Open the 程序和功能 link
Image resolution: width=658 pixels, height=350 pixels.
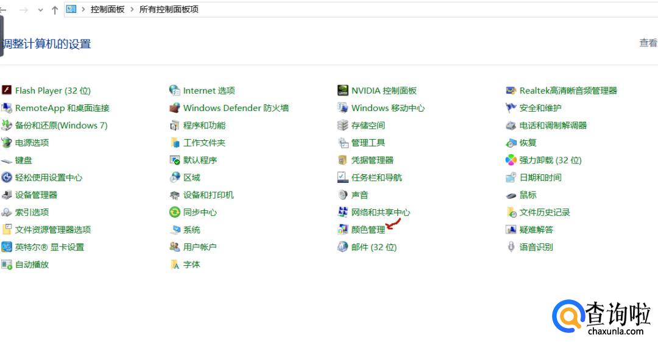click(x=204, y=126)
